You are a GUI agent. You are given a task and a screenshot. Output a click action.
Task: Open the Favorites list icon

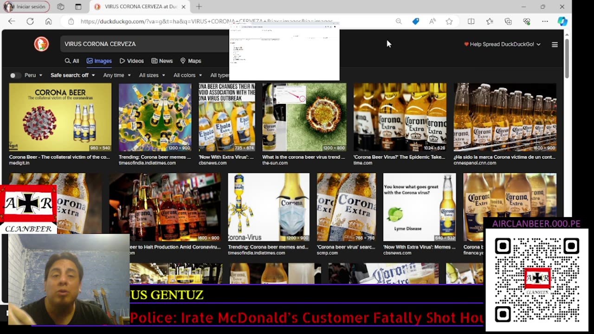pos(490,21)
